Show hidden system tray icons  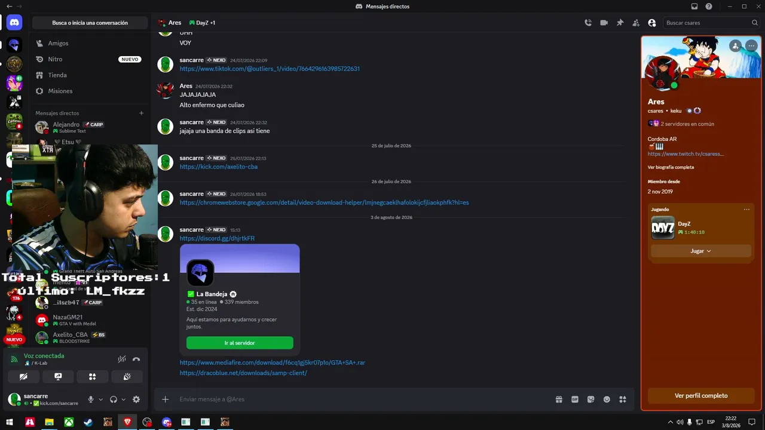coord(670,422)
